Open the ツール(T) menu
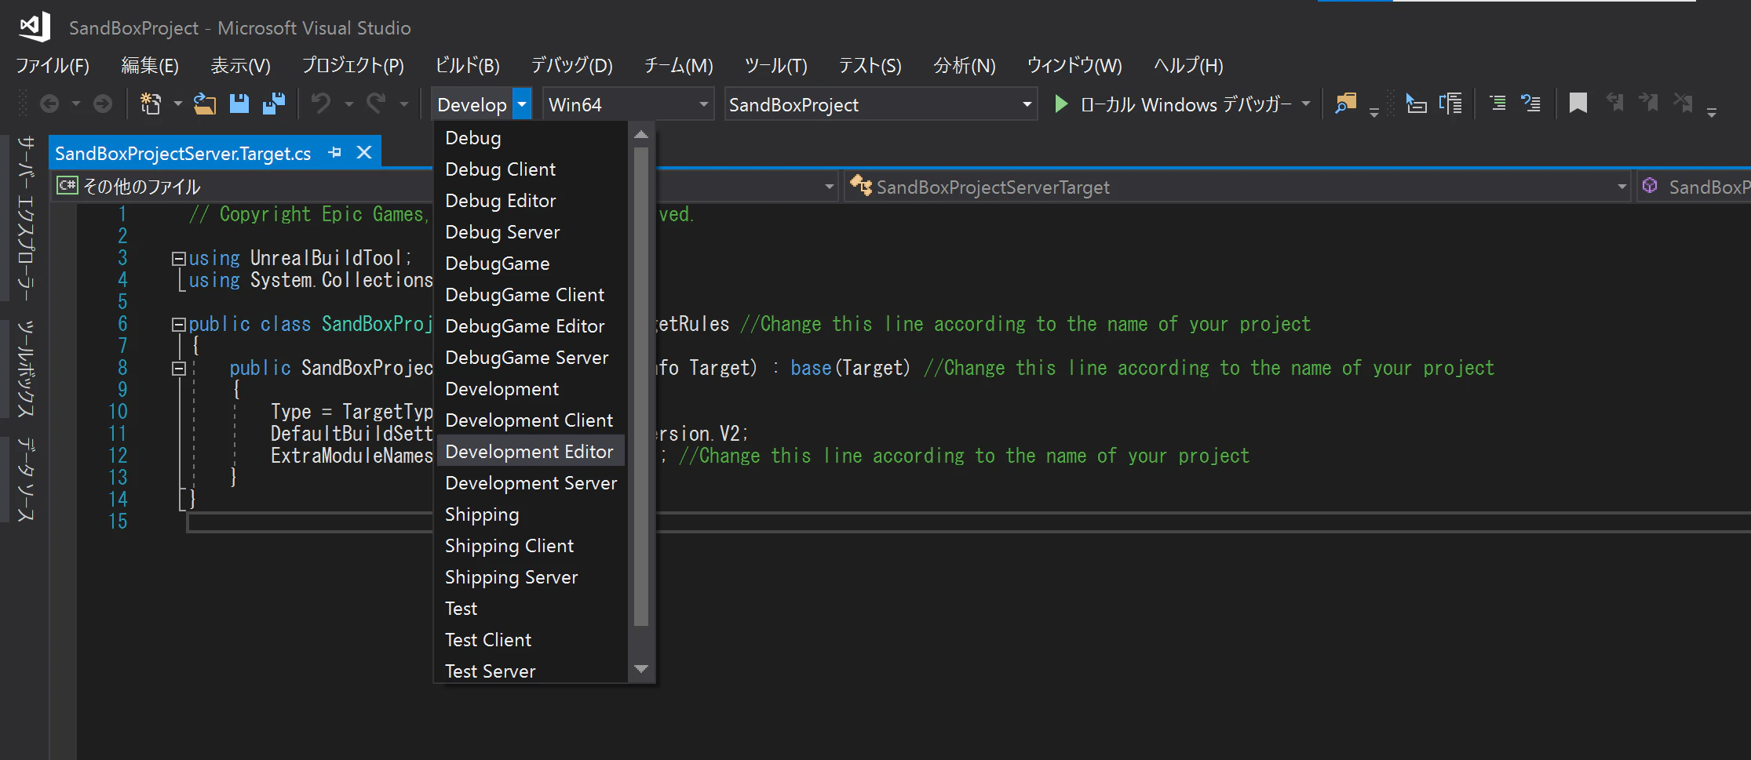This screenshot has height=760, width=1751. [776, 66]
